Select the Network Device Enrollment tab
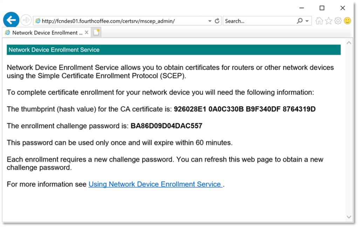This screenshot has width=358, height=227. coord(44,33)
